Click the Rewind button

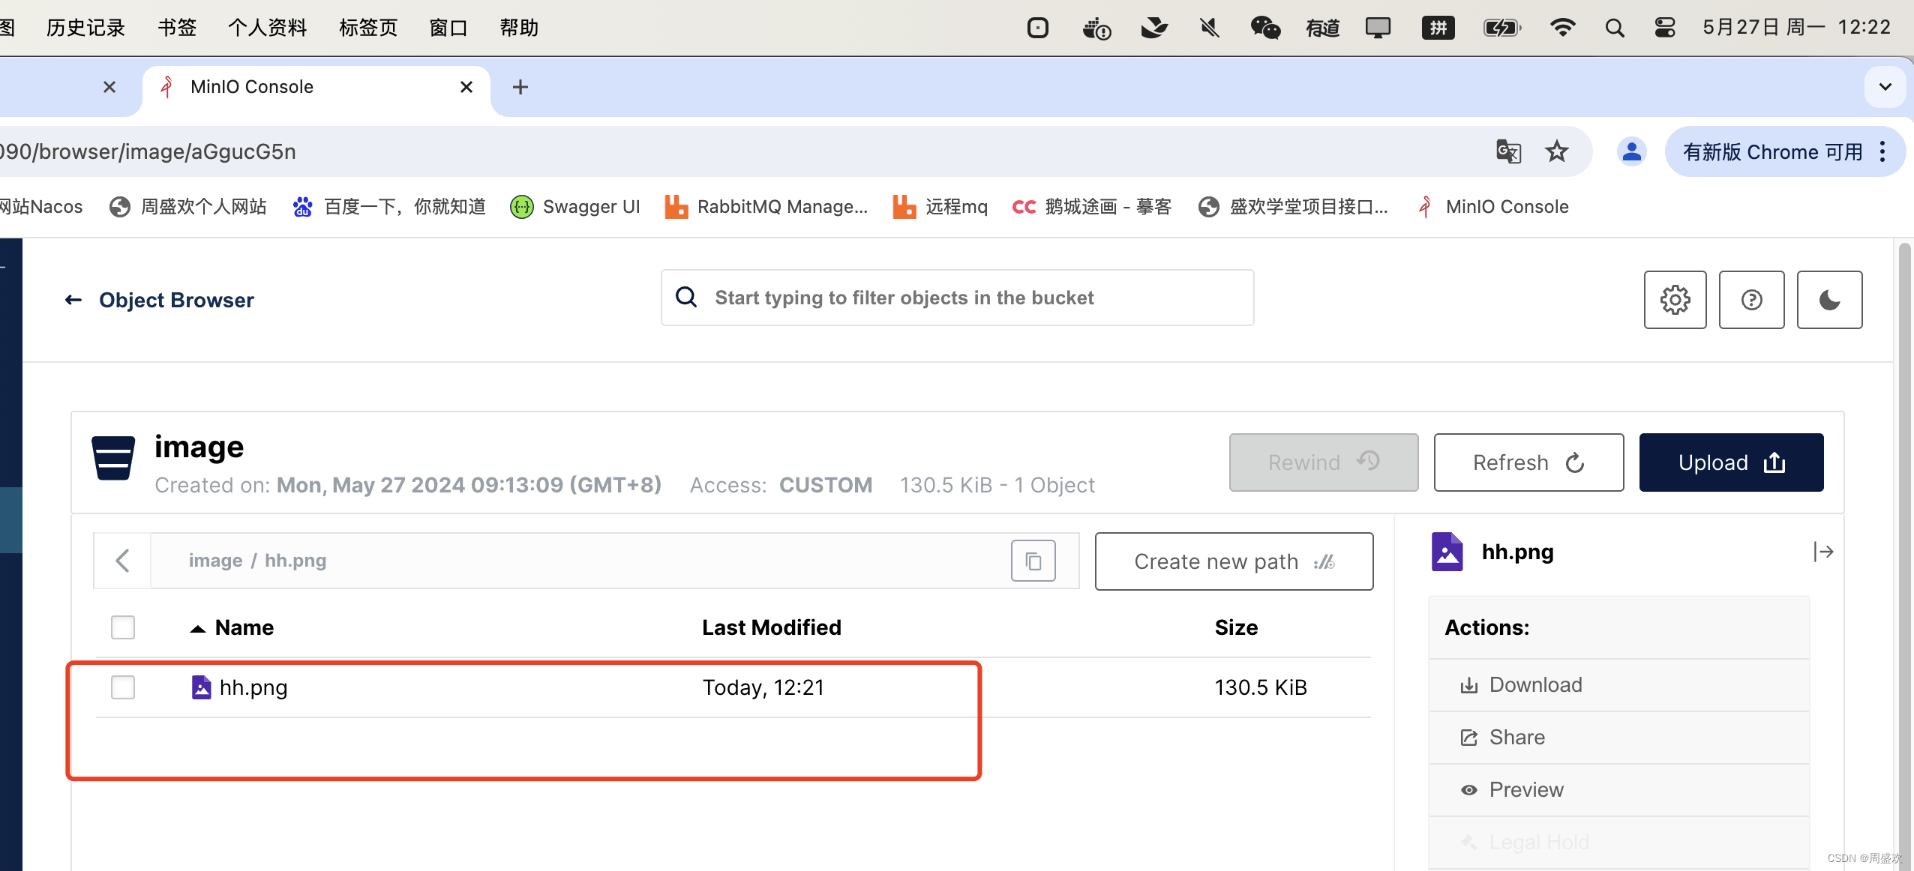[1324, 462]
